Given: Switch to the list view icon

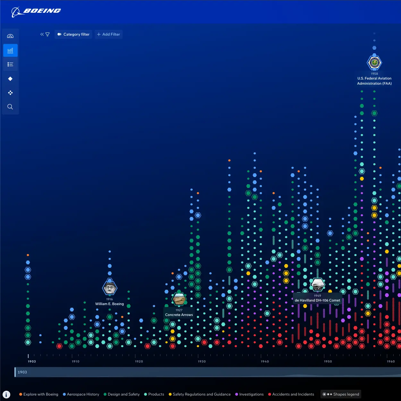Looking at the screenshot, I should [10, 64].
